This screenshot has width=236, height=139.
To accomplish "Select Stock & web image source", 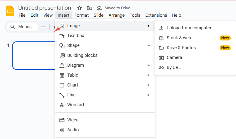I will (179, 38).
